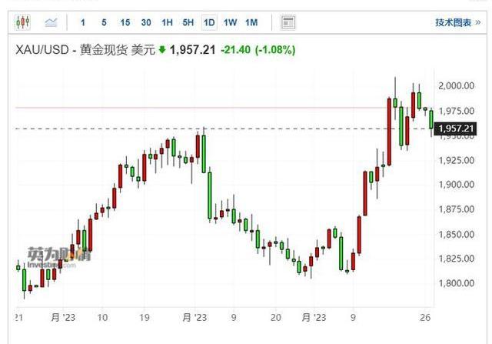492x344 pixels.
Task: Click the 1,800.00 price axis label
Action: coord(456,283)
